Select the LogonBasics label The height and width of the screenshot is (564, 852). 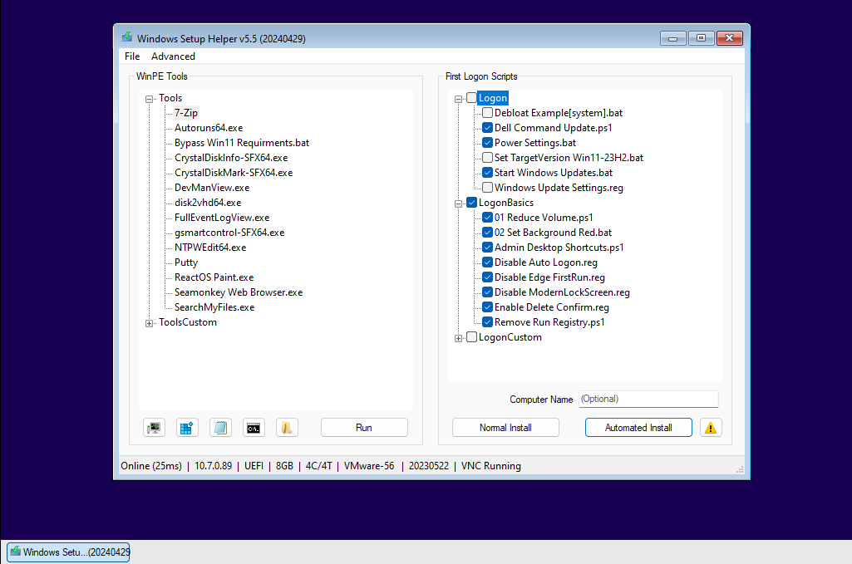point(506,203)
